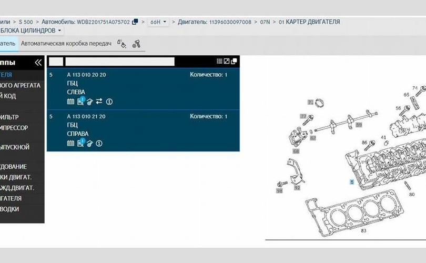Open notes document icon for ГБЦ СПРАВА
This screenshot has width=426, height=263.
(x=80, y=143)
